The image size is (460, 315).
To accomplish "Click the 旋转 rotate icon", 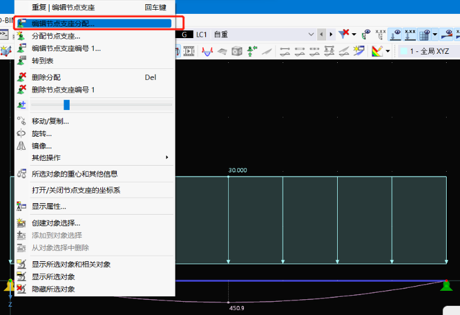I will point(21,134).
